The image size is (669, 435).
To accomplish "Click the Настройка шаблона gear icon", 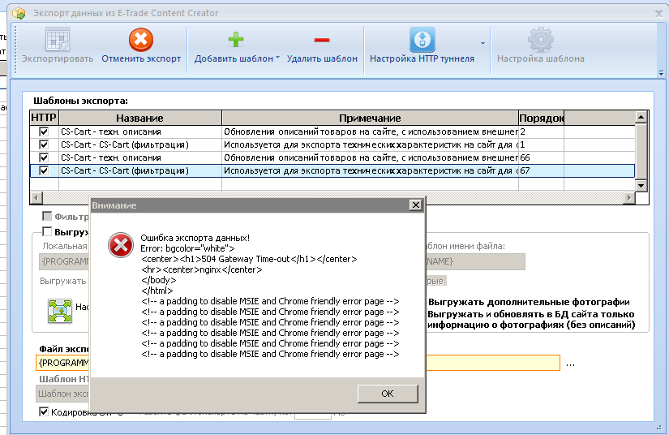I will point(541,40).
